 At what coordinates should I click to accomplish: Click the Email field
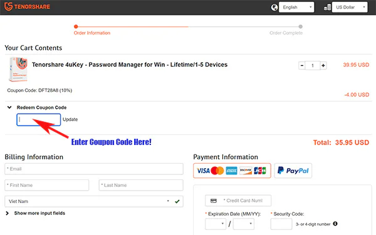click(x=94, y=169)
